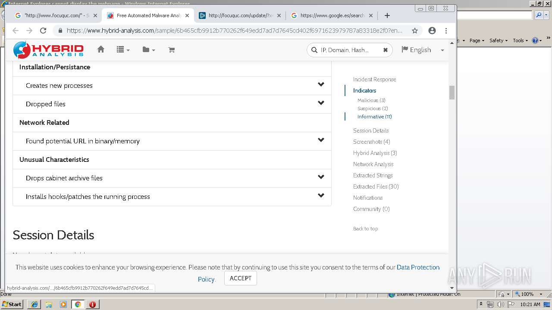Screen dimensions: 552x310
Task: Focus the IP, Domain, Hash search box
Action: [x=349, y=50]
